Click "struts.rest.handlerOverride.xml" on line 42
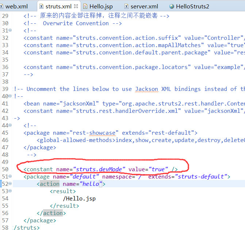The image size is (245, 230). pos(127,111)
